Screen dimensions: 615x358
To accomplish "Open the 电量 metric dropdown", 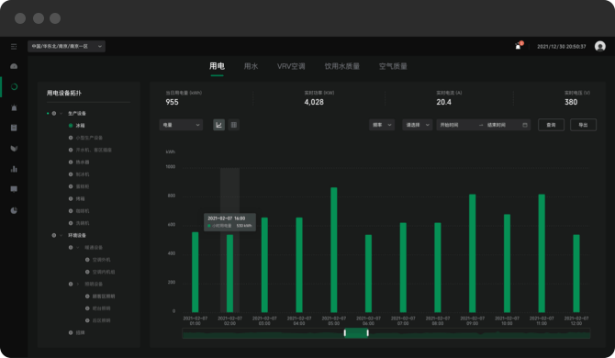I will point(181,125).
